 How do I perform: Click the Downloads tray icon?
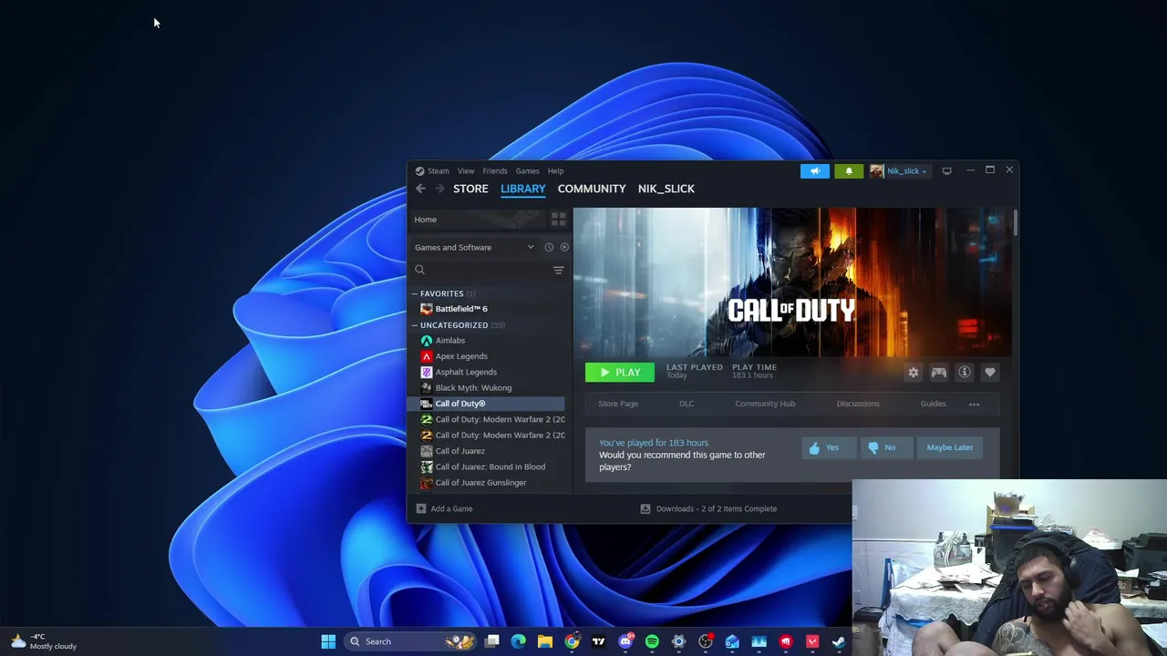(645, 508)
